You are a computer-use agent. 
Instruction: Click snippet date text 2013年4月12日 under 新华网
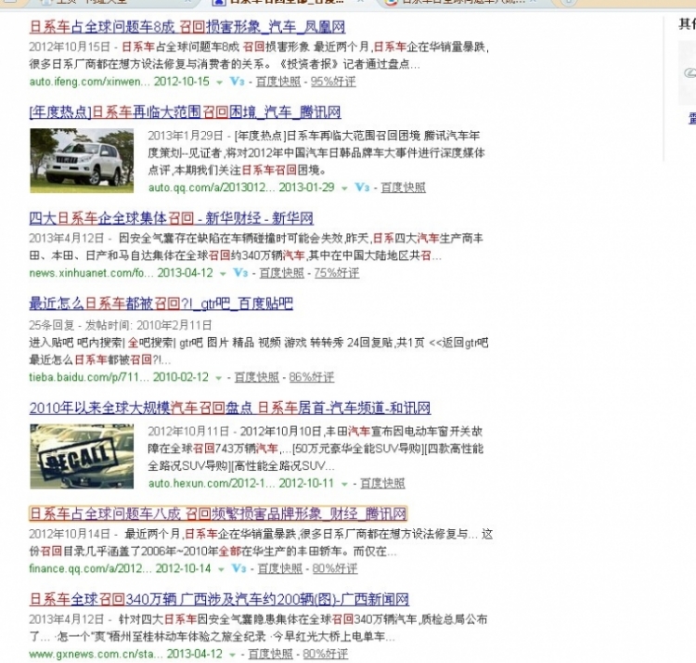point(67,238)
